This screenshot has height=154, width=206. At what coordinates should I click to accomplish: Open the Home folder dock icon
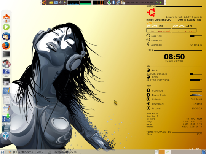tap(6, 18)
